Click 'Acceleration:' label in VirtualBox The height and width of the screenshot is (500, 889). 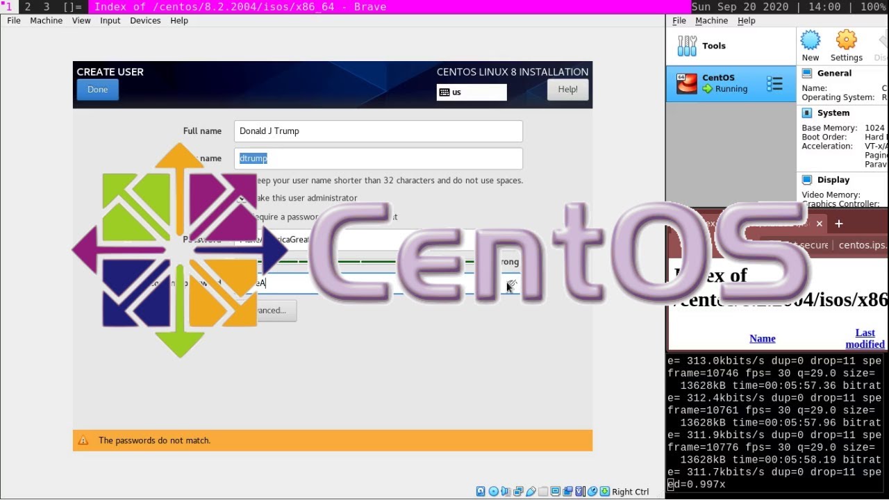pyautogui.click(x=827, y=146)
